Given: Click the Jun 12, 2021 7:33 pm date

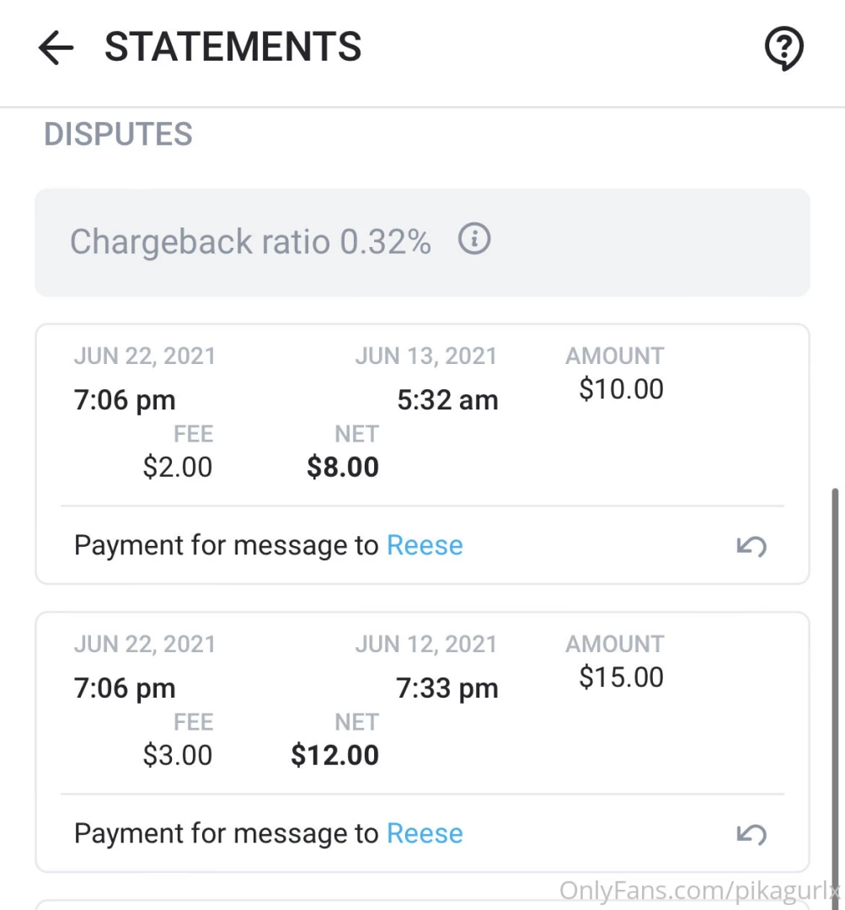Looking at the screenshot, I should 426,666.
